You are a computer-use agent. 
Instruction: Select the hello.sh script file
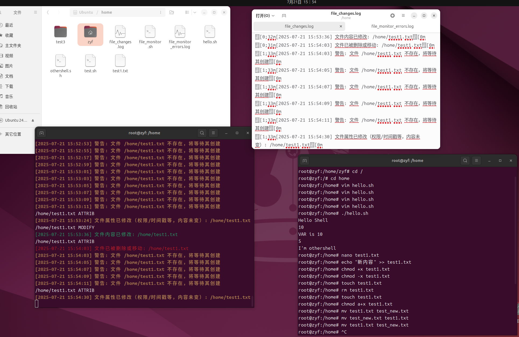[210, 32]
